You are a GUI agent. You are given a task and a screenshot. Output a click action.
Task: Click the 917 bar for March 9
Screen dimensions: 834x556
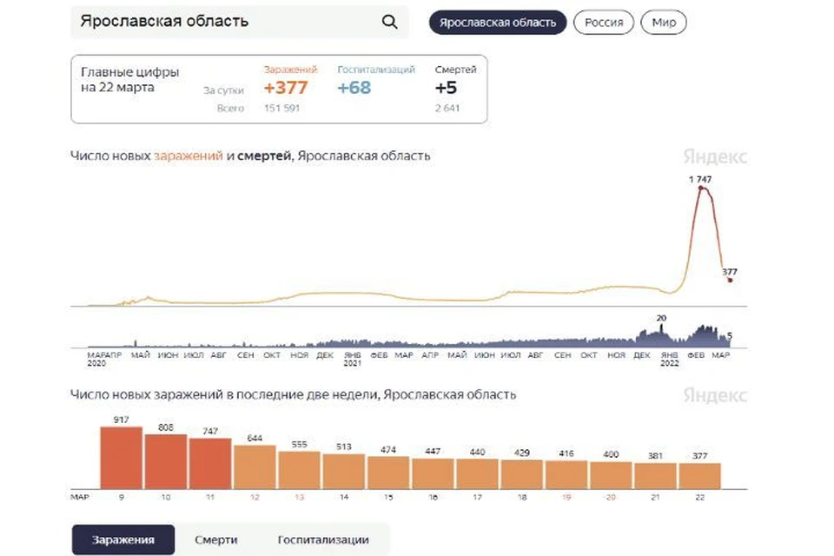pos(122,458)
